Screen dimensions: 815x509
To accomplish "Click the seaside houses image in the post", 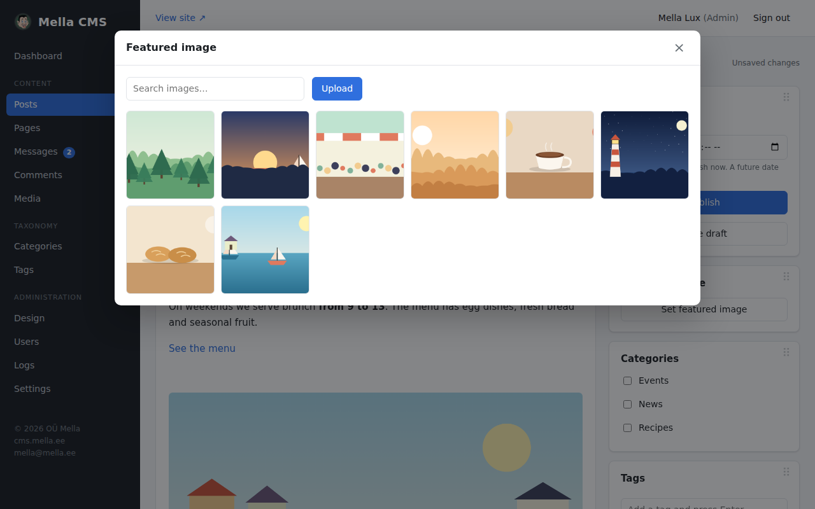I will click(376, 450).
